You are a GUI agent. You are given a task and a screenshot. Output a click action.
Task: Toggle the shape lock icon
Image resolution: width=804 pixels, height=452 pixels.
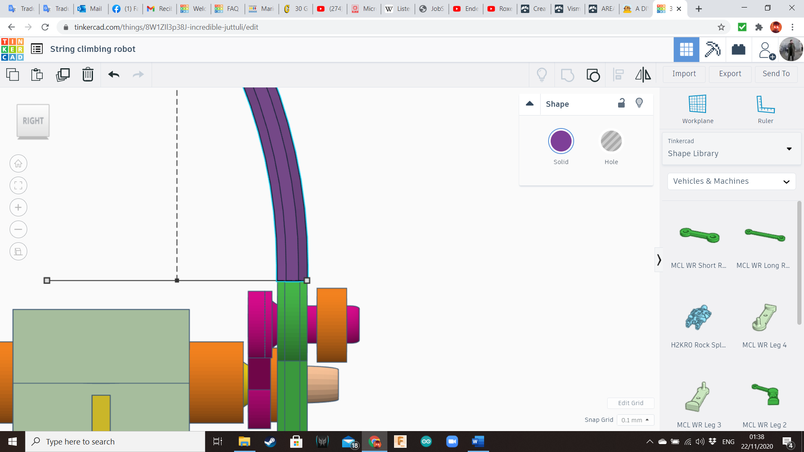coord(621,103)
